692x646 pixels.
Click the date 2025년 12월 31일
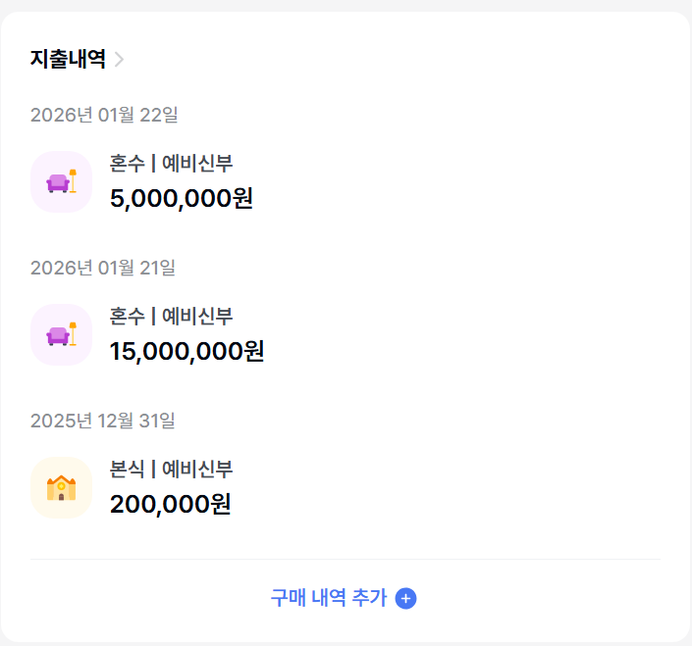(x=103, y=421)
